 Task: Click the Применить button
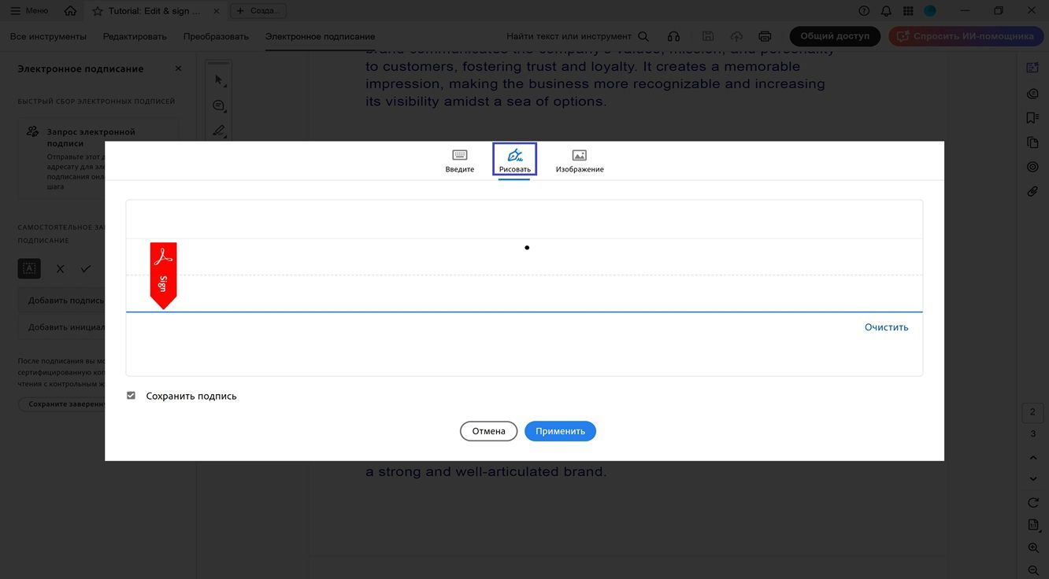[x=560, y=431]
